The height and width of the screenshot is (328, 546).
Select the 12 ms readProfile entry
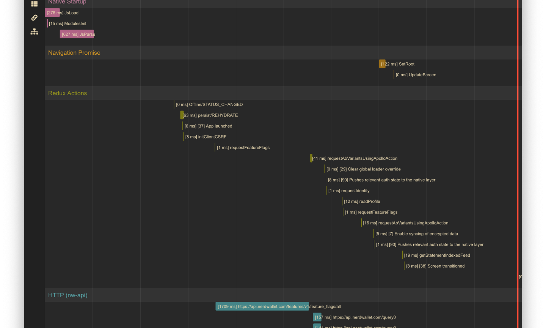[x=361, y=202]
